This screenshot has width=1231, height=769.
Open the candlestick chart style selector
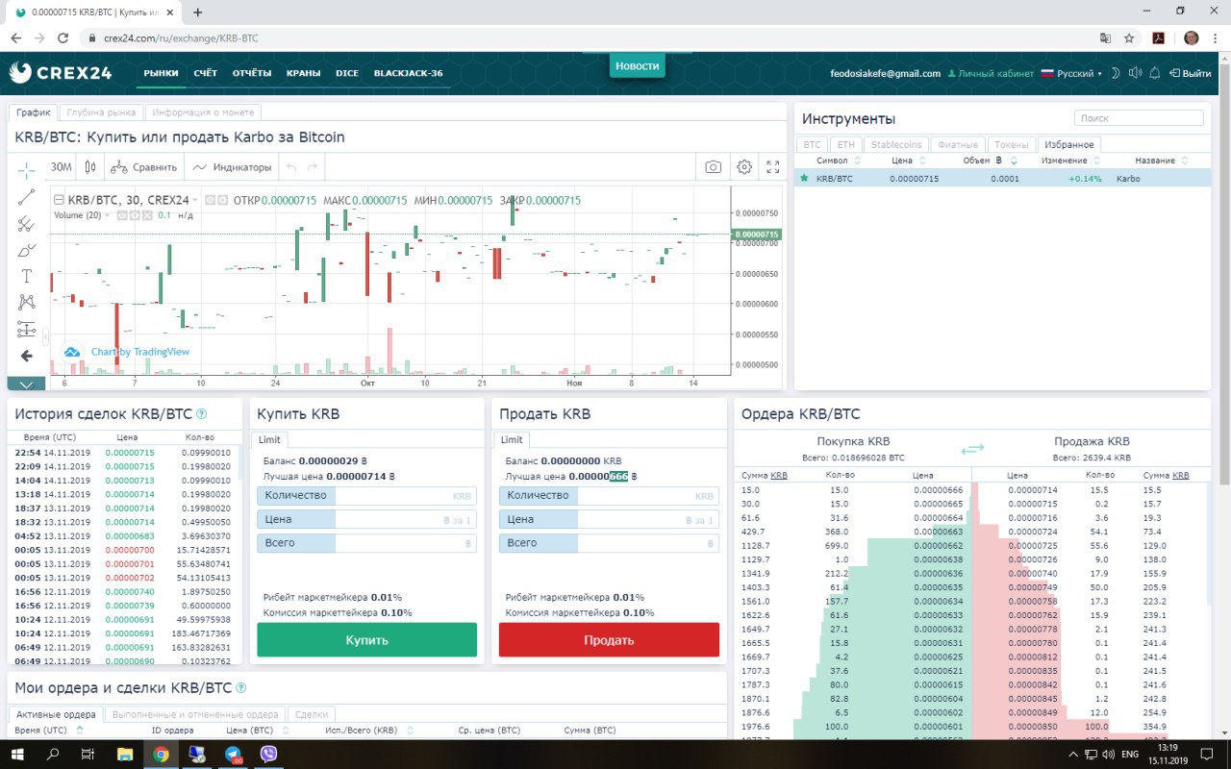pos(90,166)
